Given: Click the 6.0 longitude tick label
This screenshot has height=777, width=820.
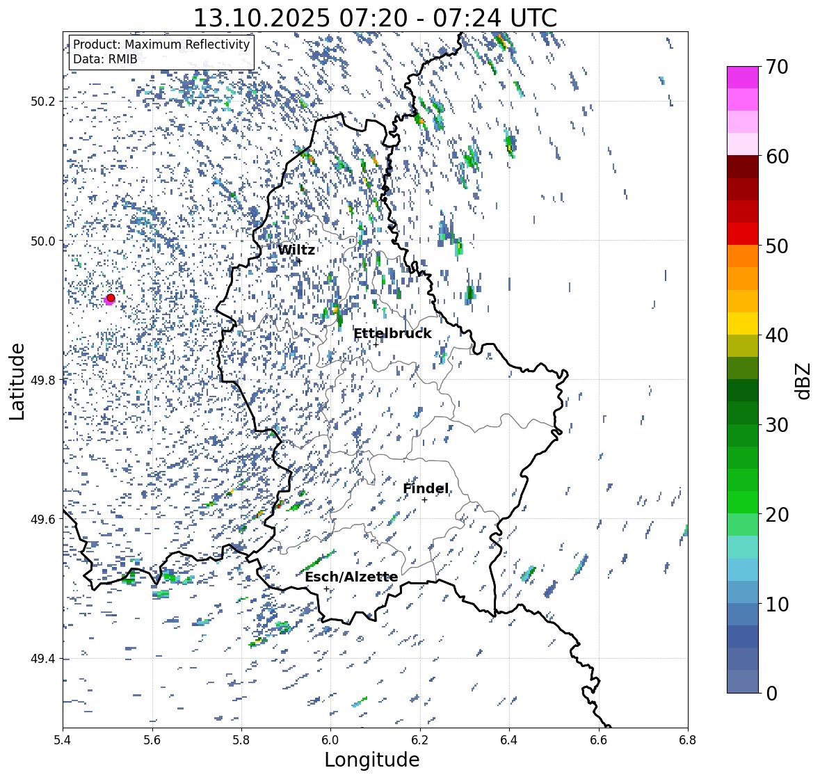Looking at the screenshot, I should coord(330,739).
